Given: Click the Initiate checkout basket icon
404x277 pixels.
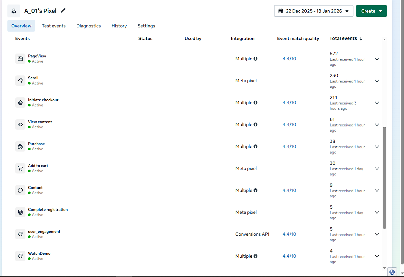Looking at the screenshot, I should click(20, 103).
